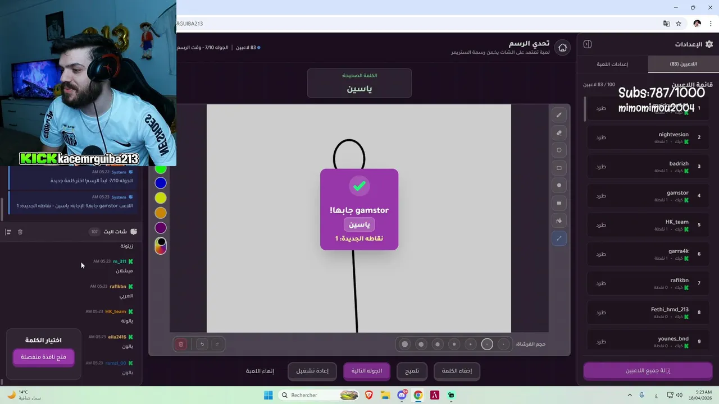
Task: Pick the yellow color swatch
Action: point(161,198)
